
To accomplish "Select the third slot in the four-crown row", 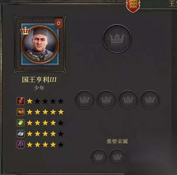I will point(128,99).
